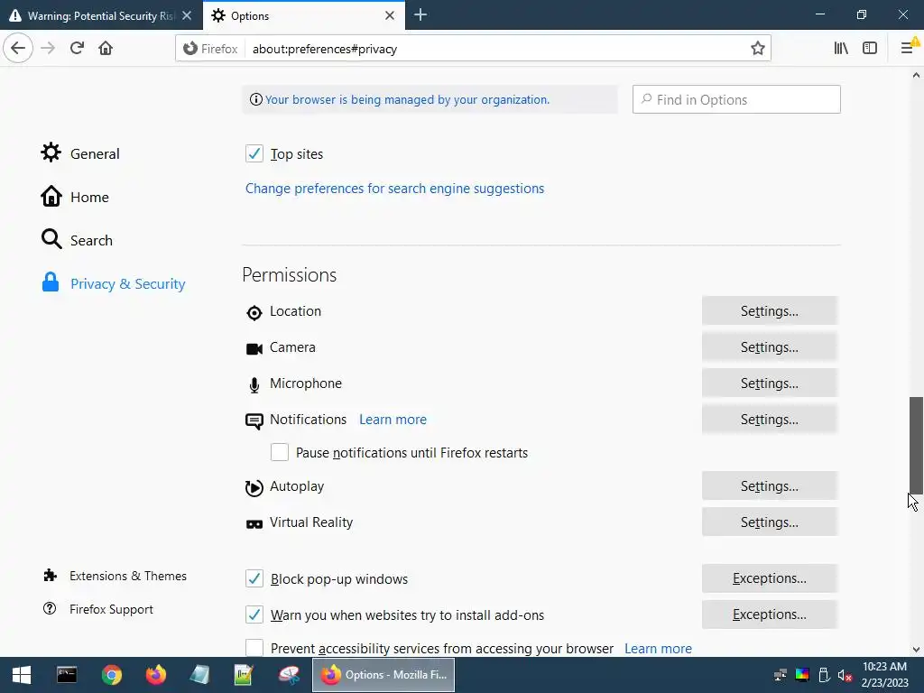Click the Location permission icon
The width and height of the screenshot is (924, 693).
254,313
